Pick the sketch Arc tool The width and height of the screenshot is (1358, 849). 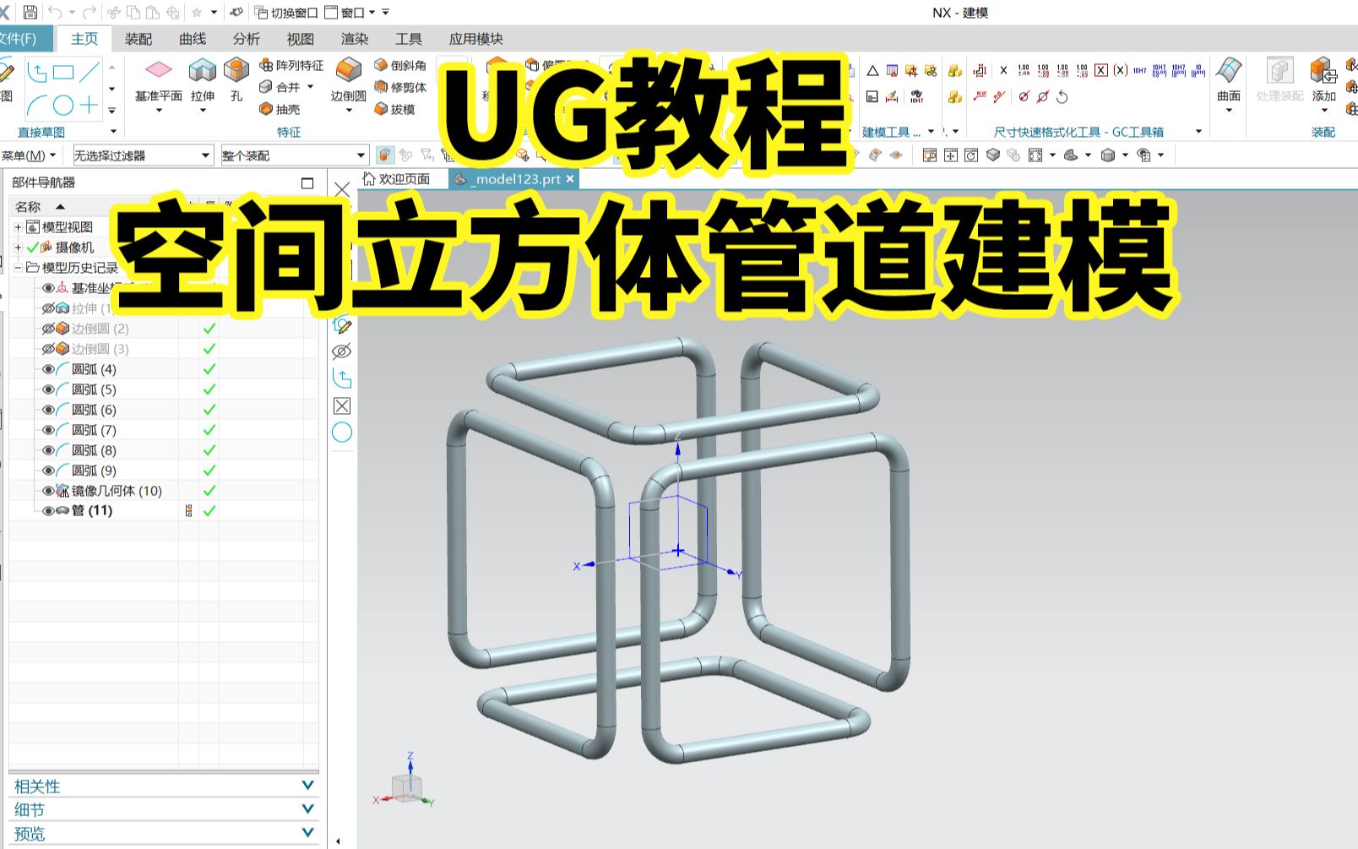[36, 106]
